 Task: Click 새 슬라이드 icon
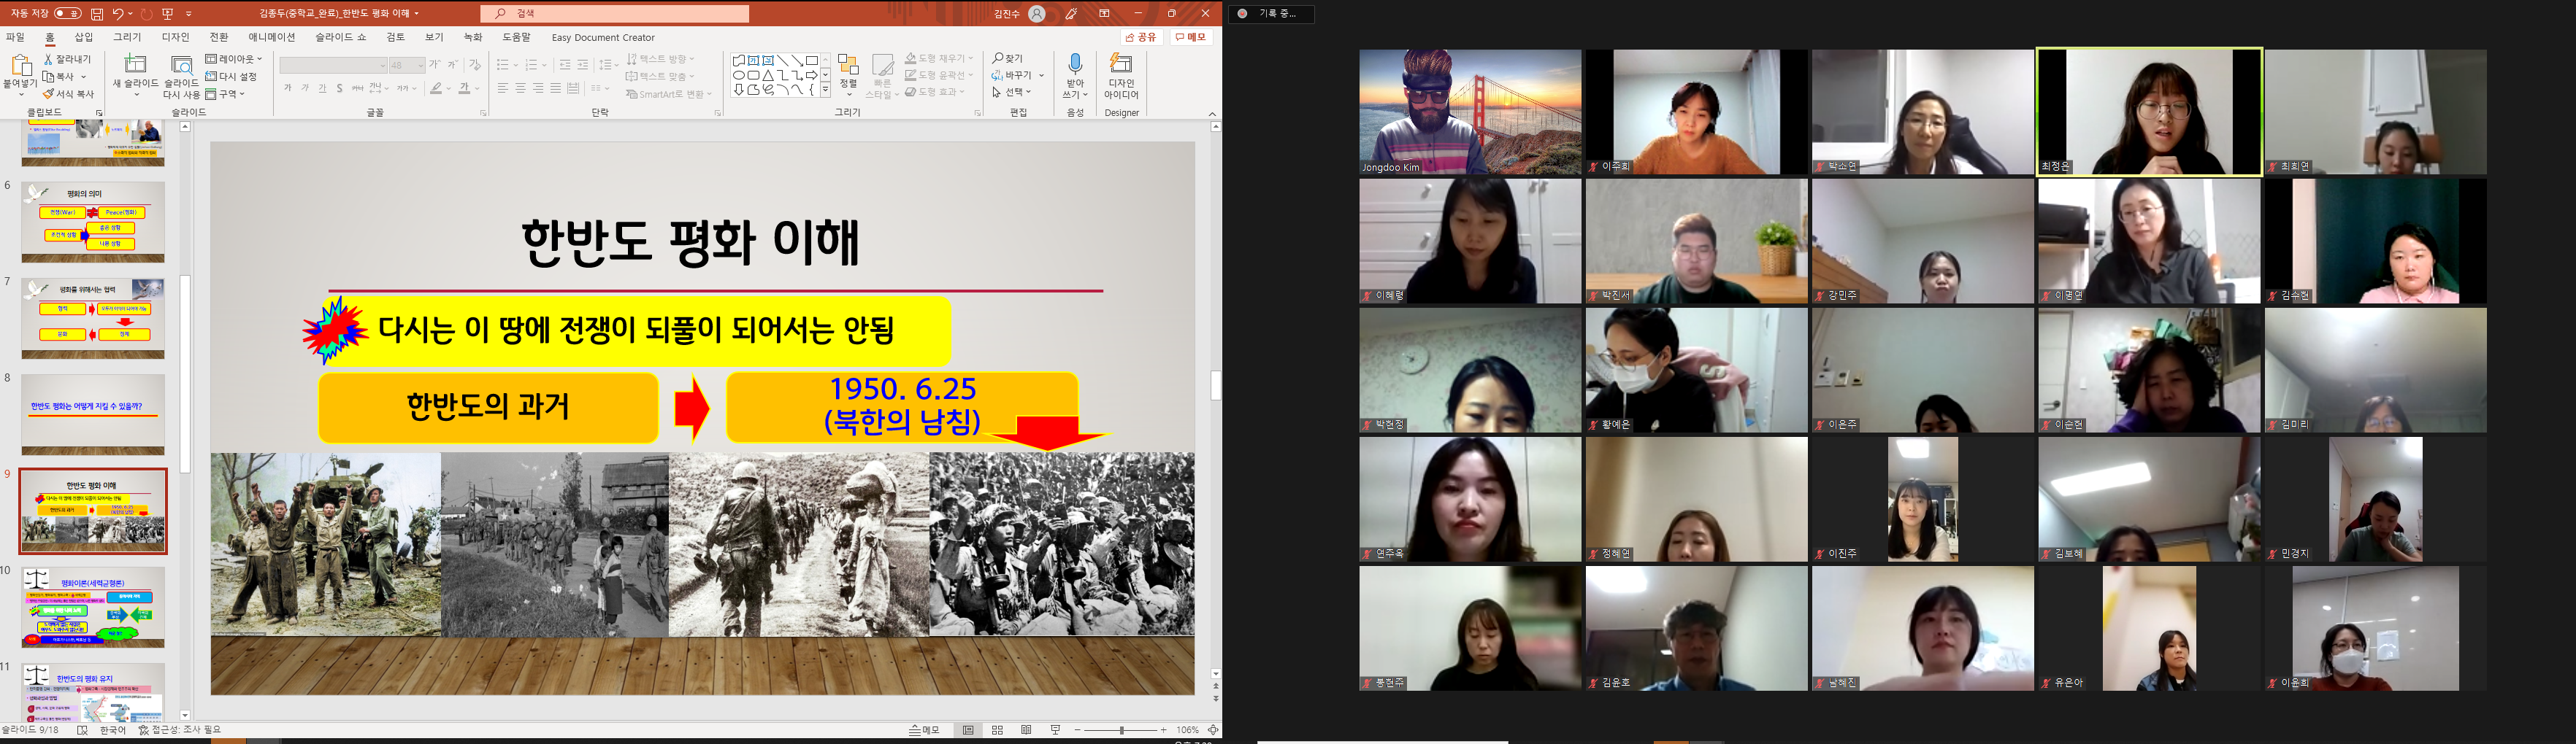click(x=135, y=66)
